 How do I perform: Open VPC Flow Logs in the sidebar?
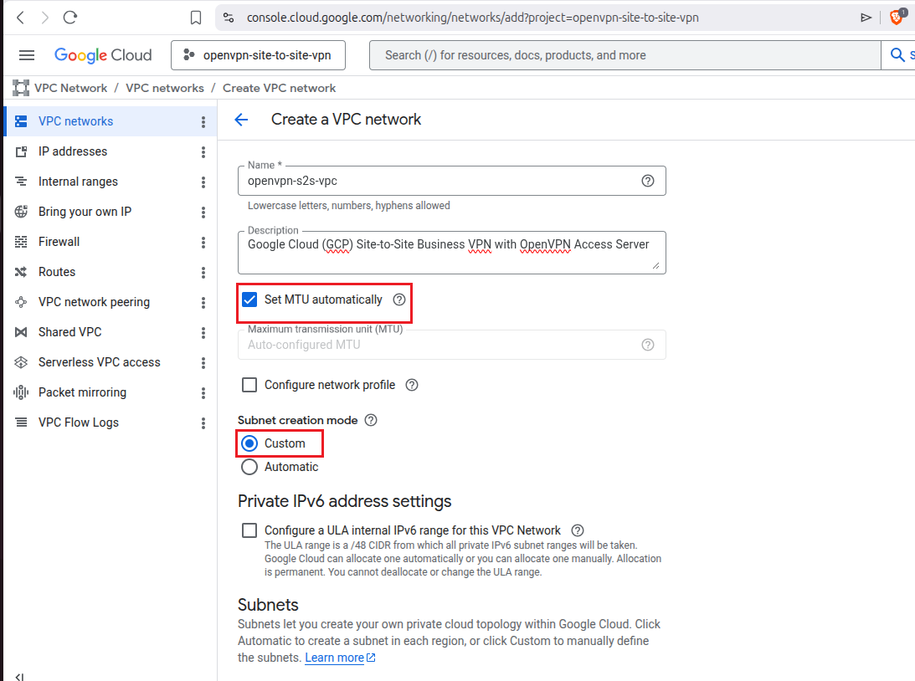coord(79,422)
